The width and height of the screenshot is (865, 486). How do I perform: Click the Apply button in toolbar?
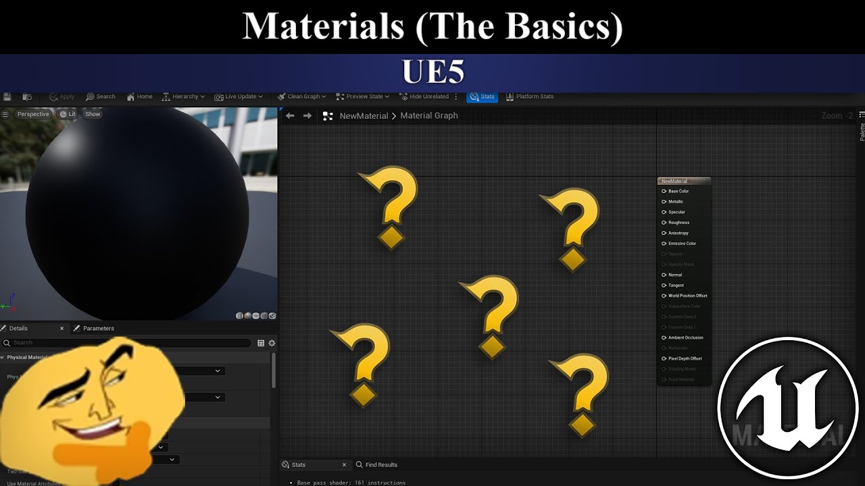[62, 97]
